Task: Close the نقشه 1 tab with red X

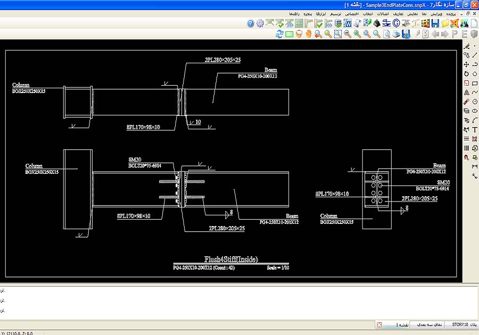Action: (x=379, y=324)
